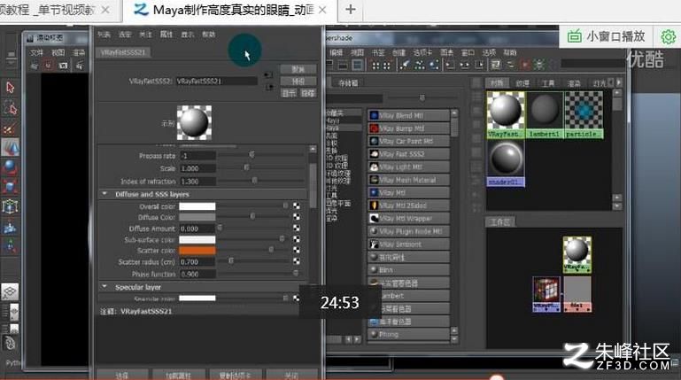Screen dimensions: 681x380
Task: Click the single perspective layout icon
Action: click(x=10, y=291)
